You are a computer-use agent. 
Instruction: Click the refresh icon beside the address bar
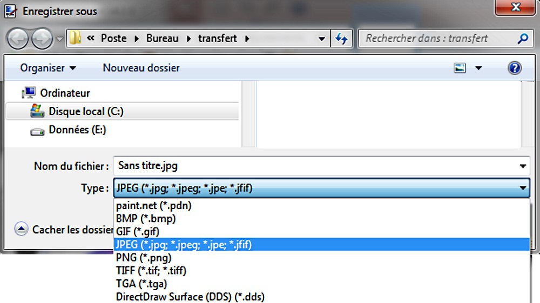(341, 38)
